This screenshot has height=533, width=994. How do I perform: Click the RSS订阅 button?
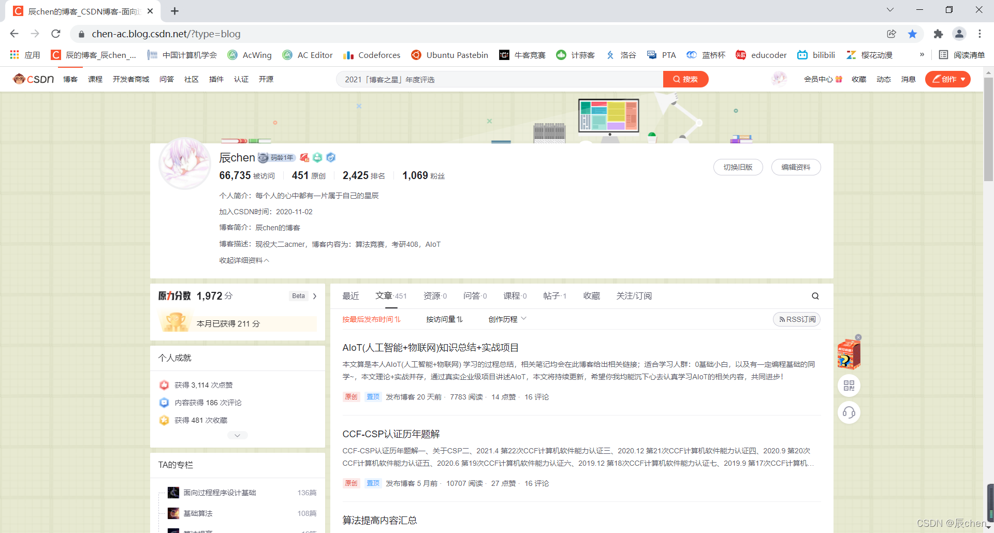[x=797, y=319]
